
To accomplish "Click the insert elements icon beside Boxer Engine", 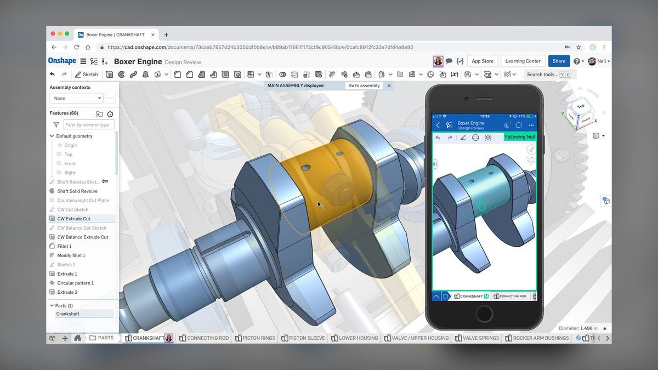I will [x=105, y=61].
